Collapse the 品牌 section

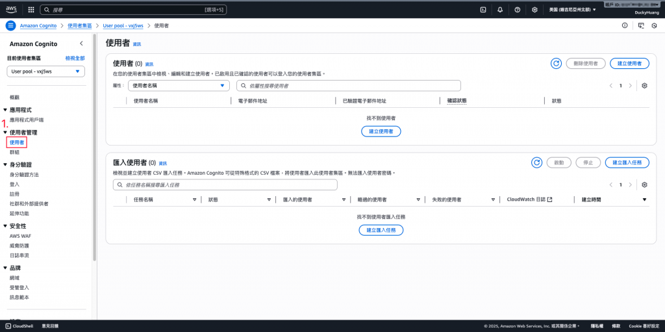[x=5, y=268]
